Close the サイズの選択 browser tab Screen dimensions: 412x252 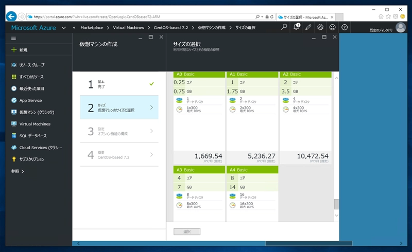tap(332, 17)
